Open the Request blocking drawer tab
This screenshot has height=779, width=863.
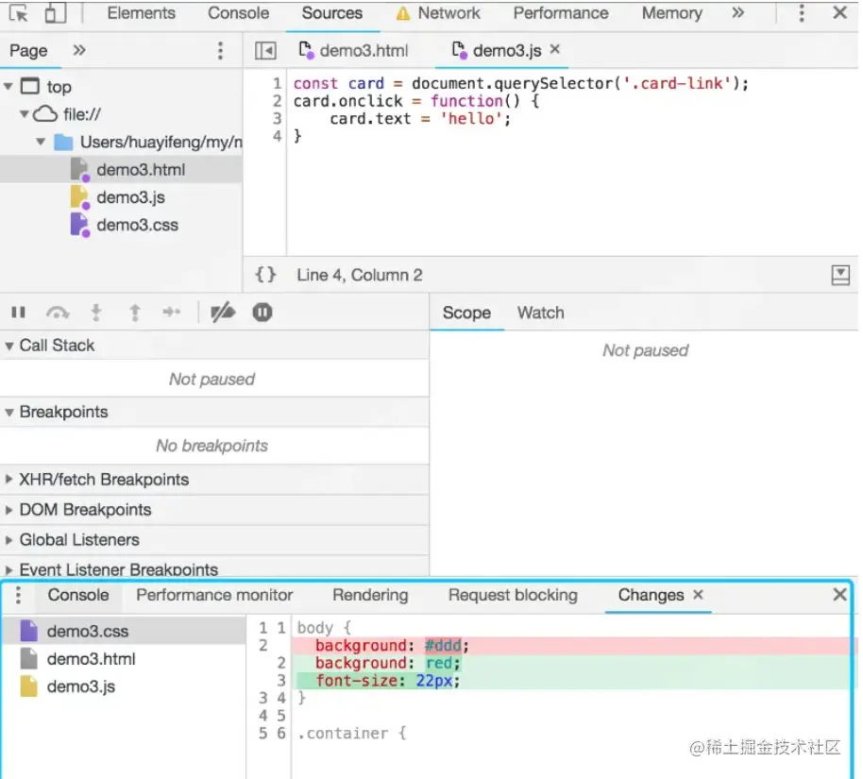513,595
